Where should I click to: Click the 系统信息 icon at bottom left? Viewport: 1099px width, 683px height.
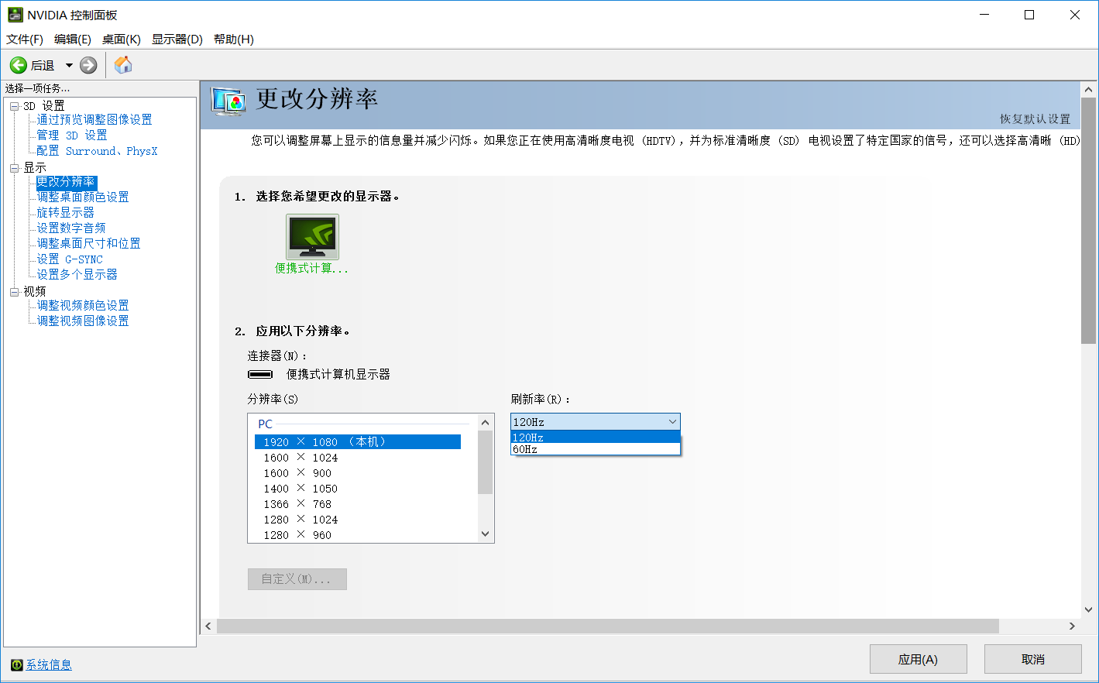(x=17, y=665)
